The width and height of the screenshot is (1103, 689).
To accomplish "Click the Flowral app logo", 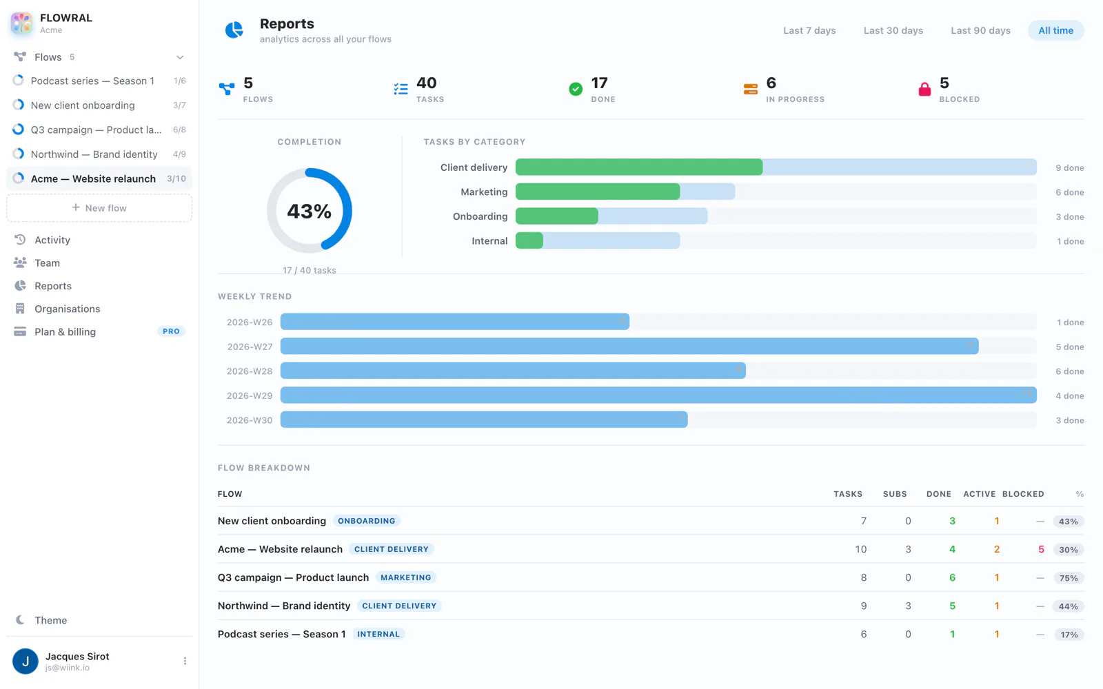I will tap(21, 23).
